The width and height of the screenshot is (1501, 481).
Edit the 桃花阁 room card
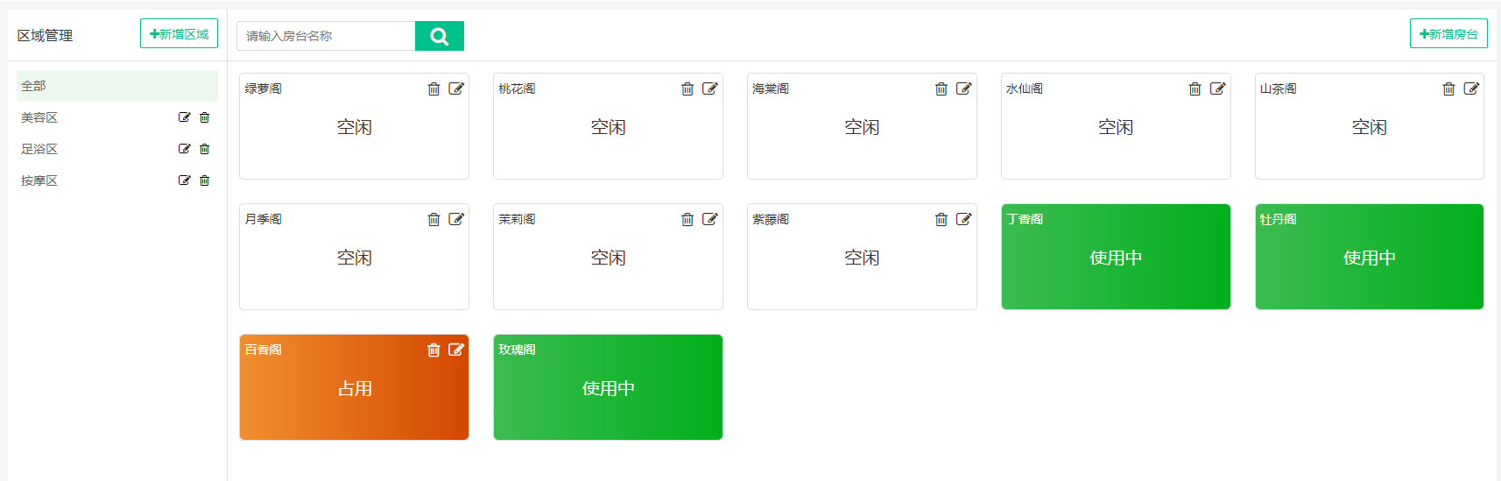coord(710,88)
